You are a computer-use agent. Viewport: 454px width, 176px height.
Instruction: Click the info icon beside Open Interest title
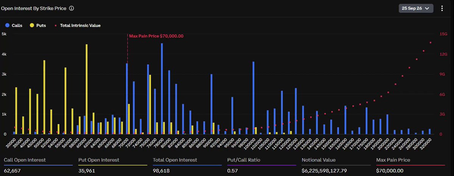tap(72, 8)
